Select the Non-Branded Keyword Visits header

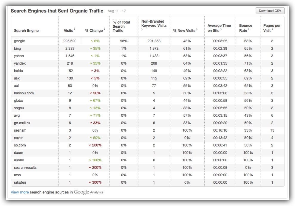click(154, 24)
